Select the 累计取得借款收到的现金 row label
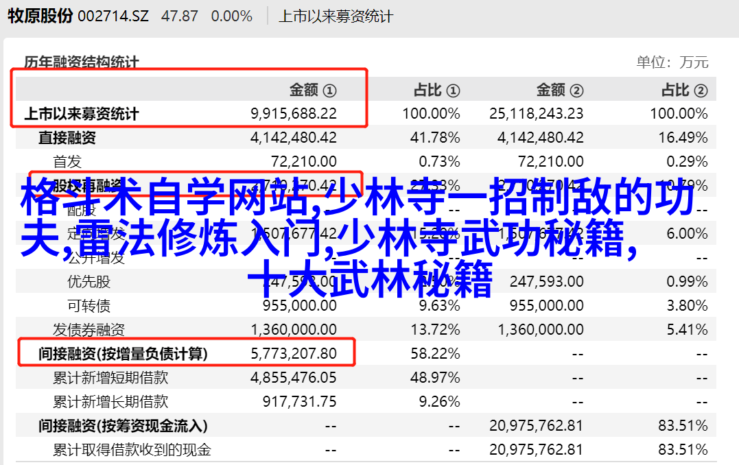 click(x=132, y=450)
